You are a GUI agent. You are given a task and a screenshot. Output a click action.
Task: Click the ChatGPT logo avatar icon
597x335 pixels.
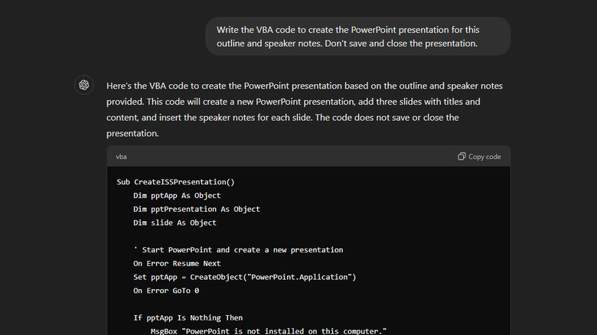pos(84,85)
